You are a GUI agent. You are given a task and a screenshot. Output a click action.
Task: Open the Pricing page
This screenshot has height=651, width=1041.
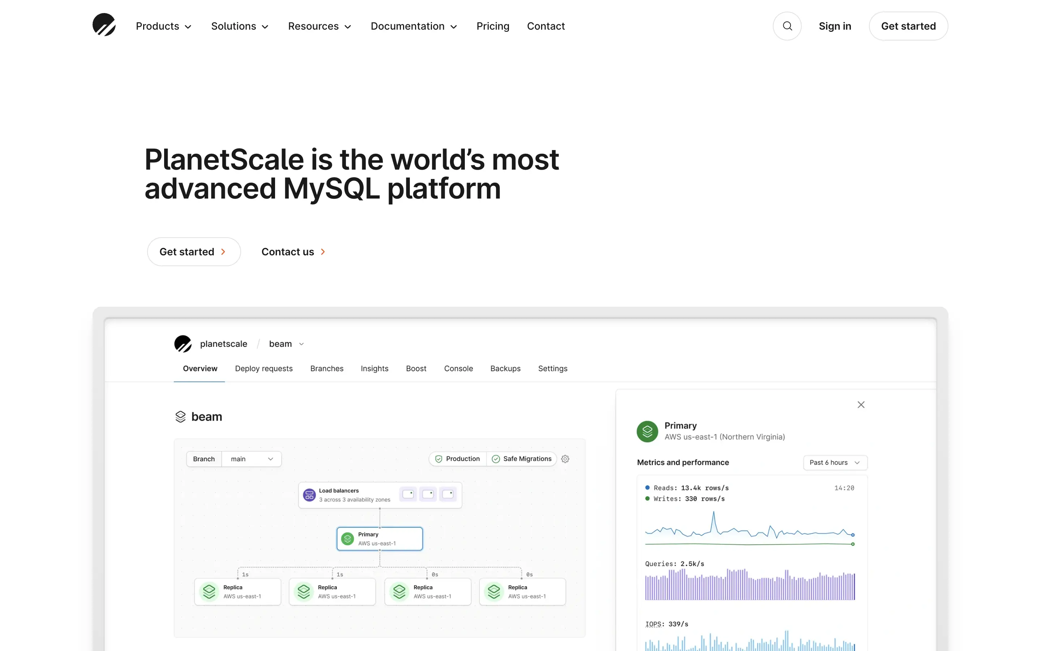(493, 26)
